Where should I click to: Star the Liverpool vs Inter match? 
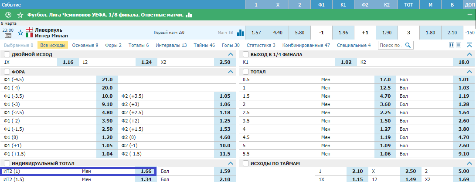[20, 33]
